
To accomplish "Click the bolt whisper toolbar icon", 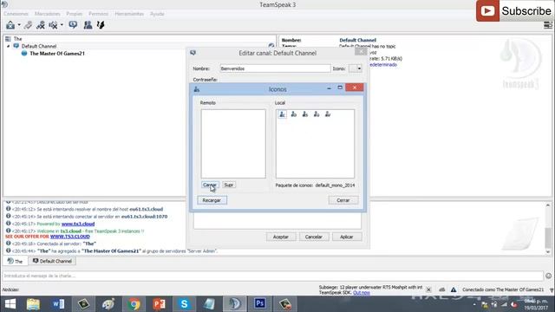I will click(x=101, y=25).
